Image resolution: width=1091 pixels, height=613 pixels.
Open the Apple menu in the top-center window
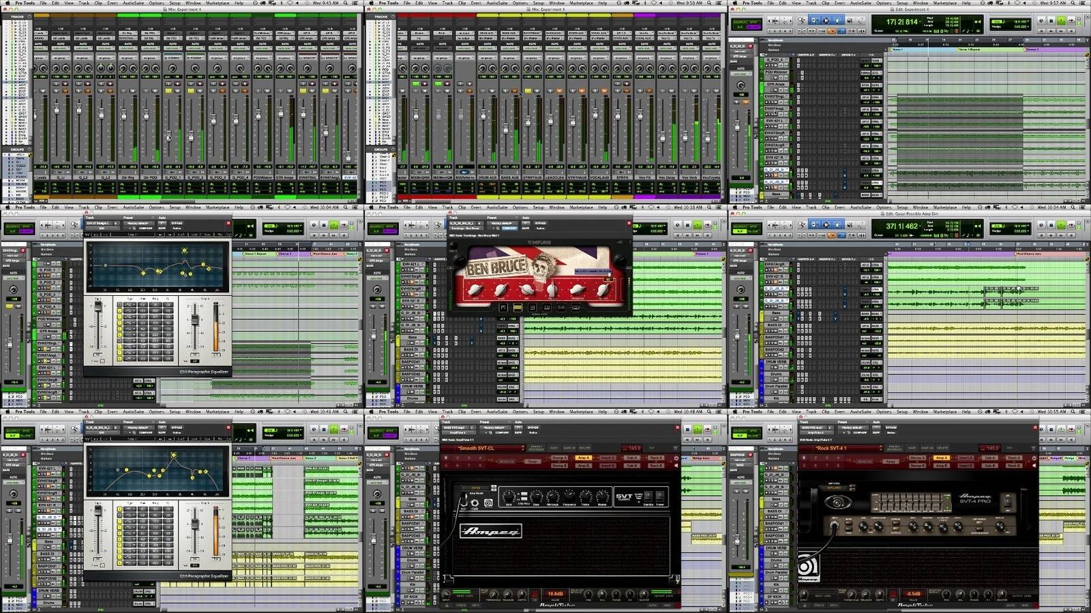pos(372,3)
